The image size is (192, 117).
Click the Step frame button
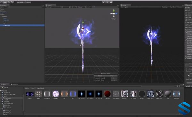tap(111, 2)
